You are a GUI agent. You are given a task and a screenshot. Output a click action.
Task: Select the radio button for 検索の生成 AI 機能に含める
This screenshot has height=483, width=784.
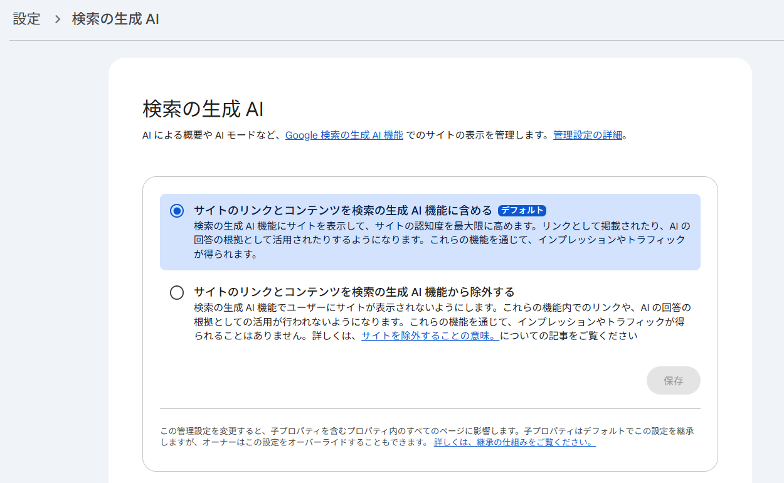pyautogui.click(x=177, y=211)
